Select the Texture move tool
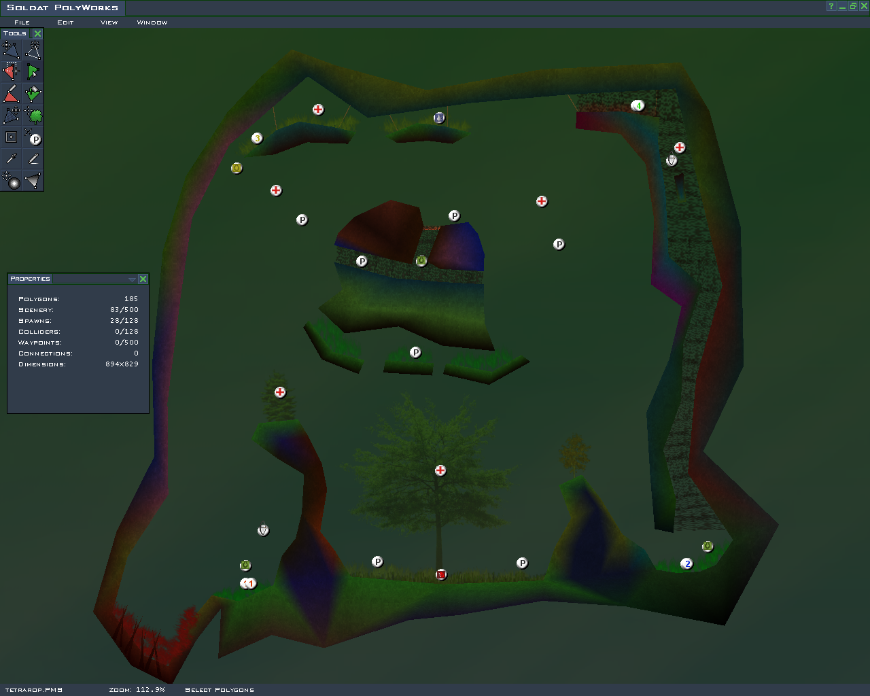Image resolution: width=870 pixels, height=696 pixels. (x=11, y=115)
